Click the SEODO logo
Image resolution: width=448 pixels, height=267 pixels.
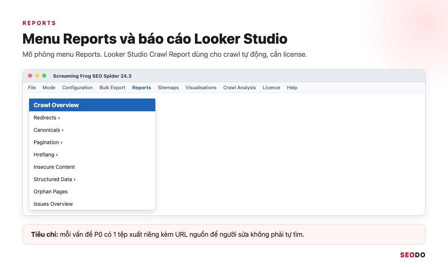[413, 255]
